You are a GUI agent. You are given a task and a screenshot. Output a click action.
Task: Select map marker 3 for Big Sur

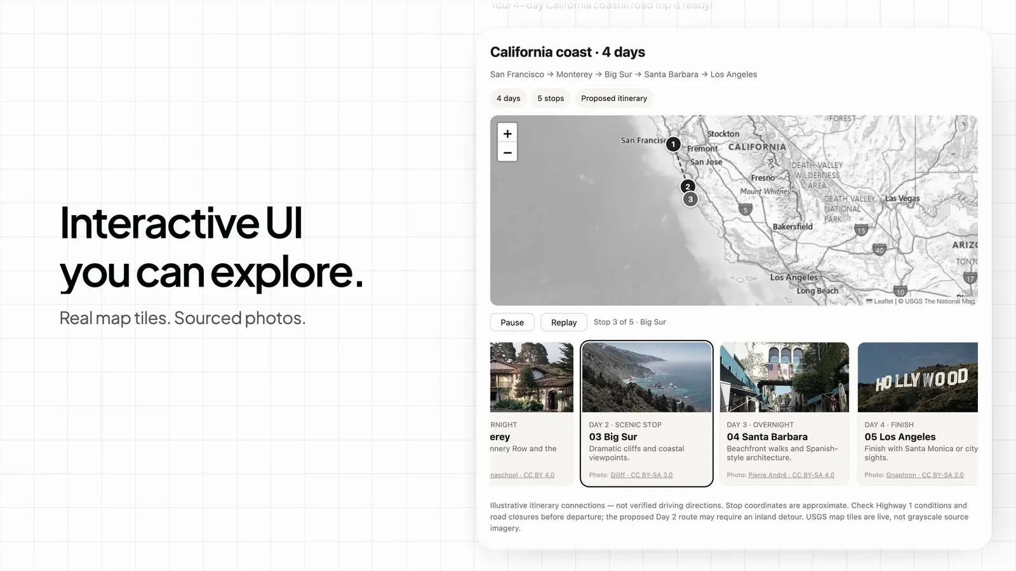[x=690, y=199]
